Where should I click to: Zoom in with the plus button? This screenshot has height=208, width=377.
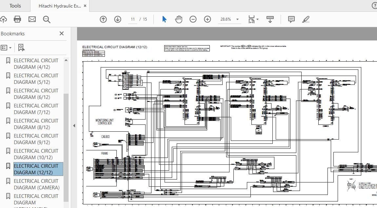coord(207,19)
